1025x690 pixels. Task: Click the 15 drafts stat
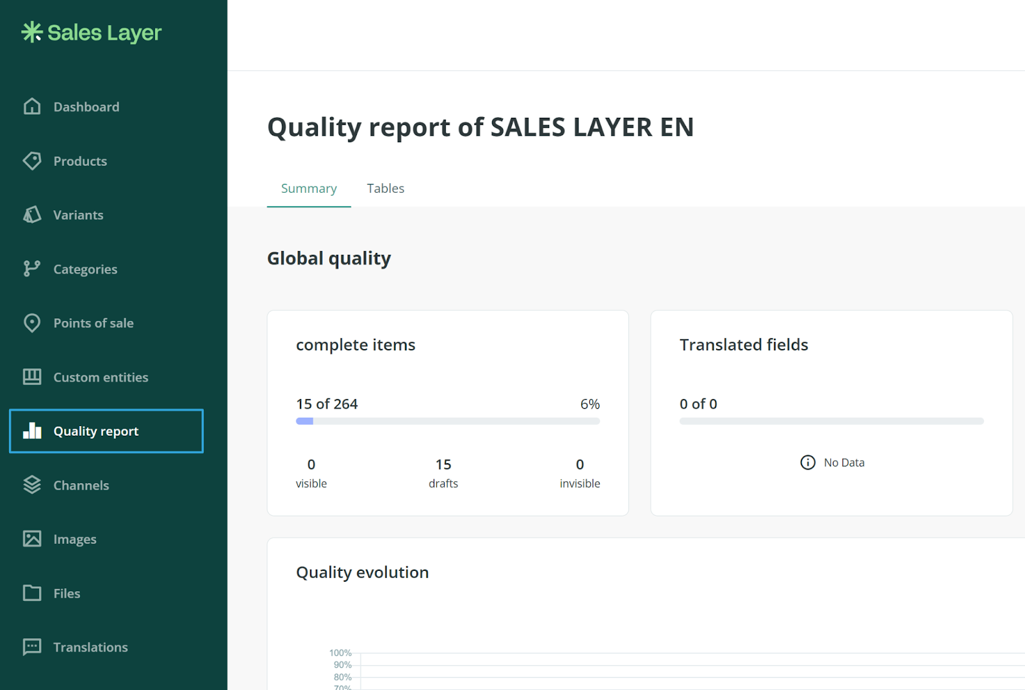tap(443, 473)
